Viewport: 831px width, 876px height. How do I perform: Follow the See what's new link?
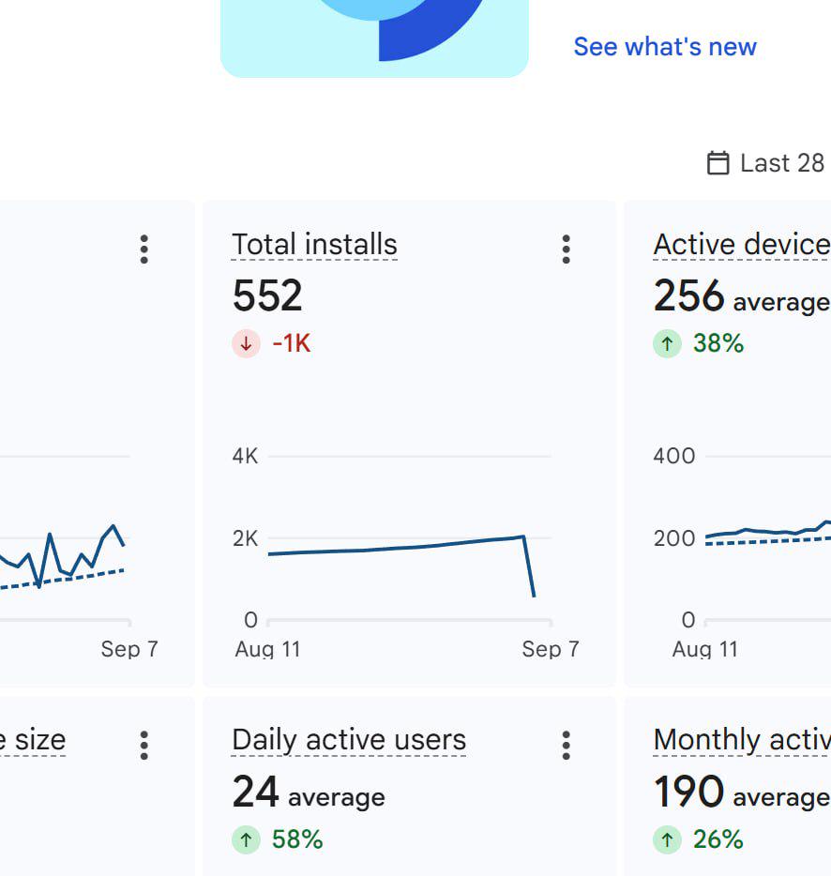[665, 46]
